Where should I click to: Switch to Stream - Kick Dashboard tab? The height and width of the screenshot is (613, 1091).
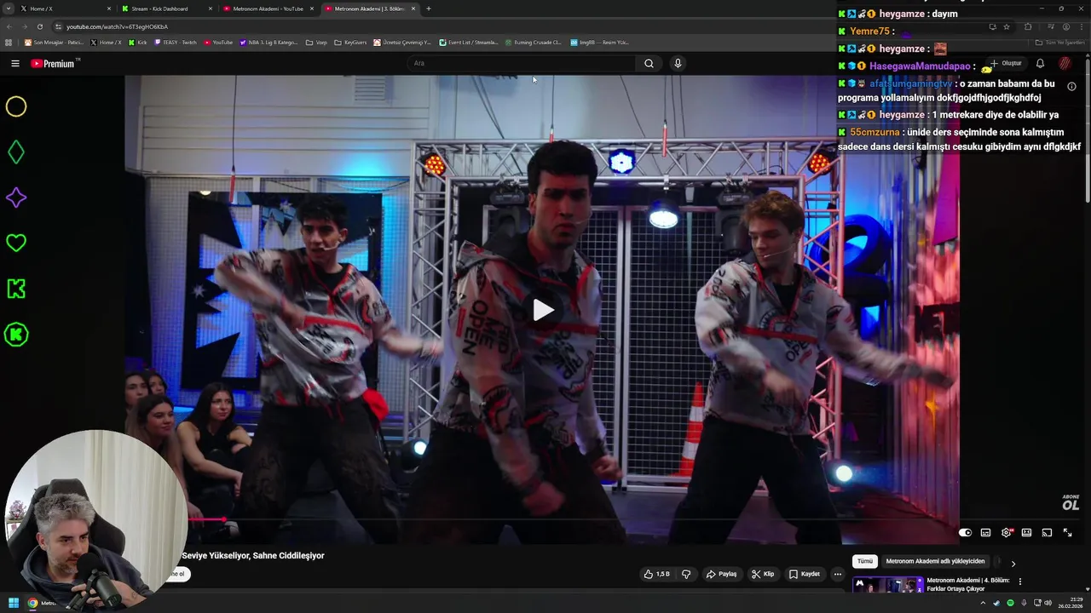coord(165,9)
